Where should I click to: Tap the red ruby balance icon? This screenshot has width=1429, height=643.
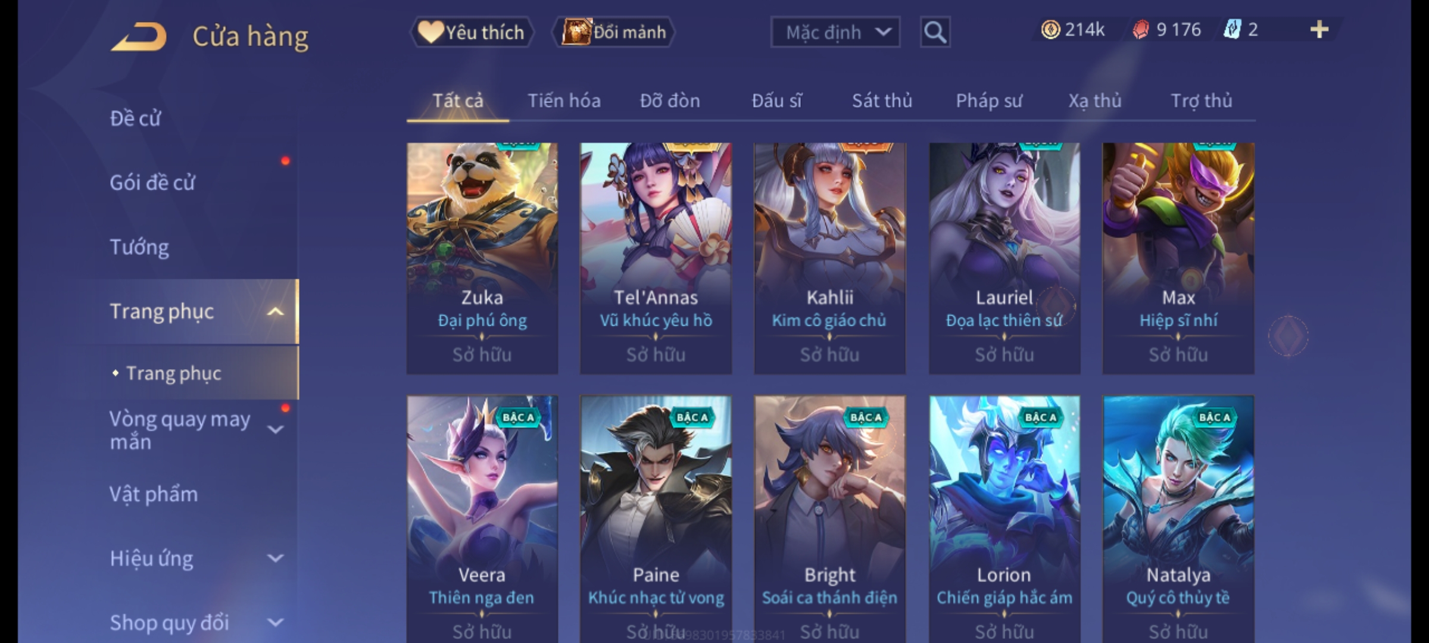(1140, 29)
